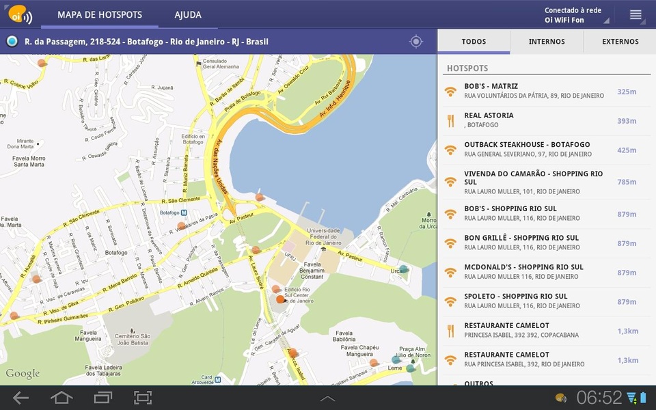Screen dimensions: 656x410
Task: Tap WiFi icon beside McDonald's - Shopping Rio Sul
Action: point(450,273)
